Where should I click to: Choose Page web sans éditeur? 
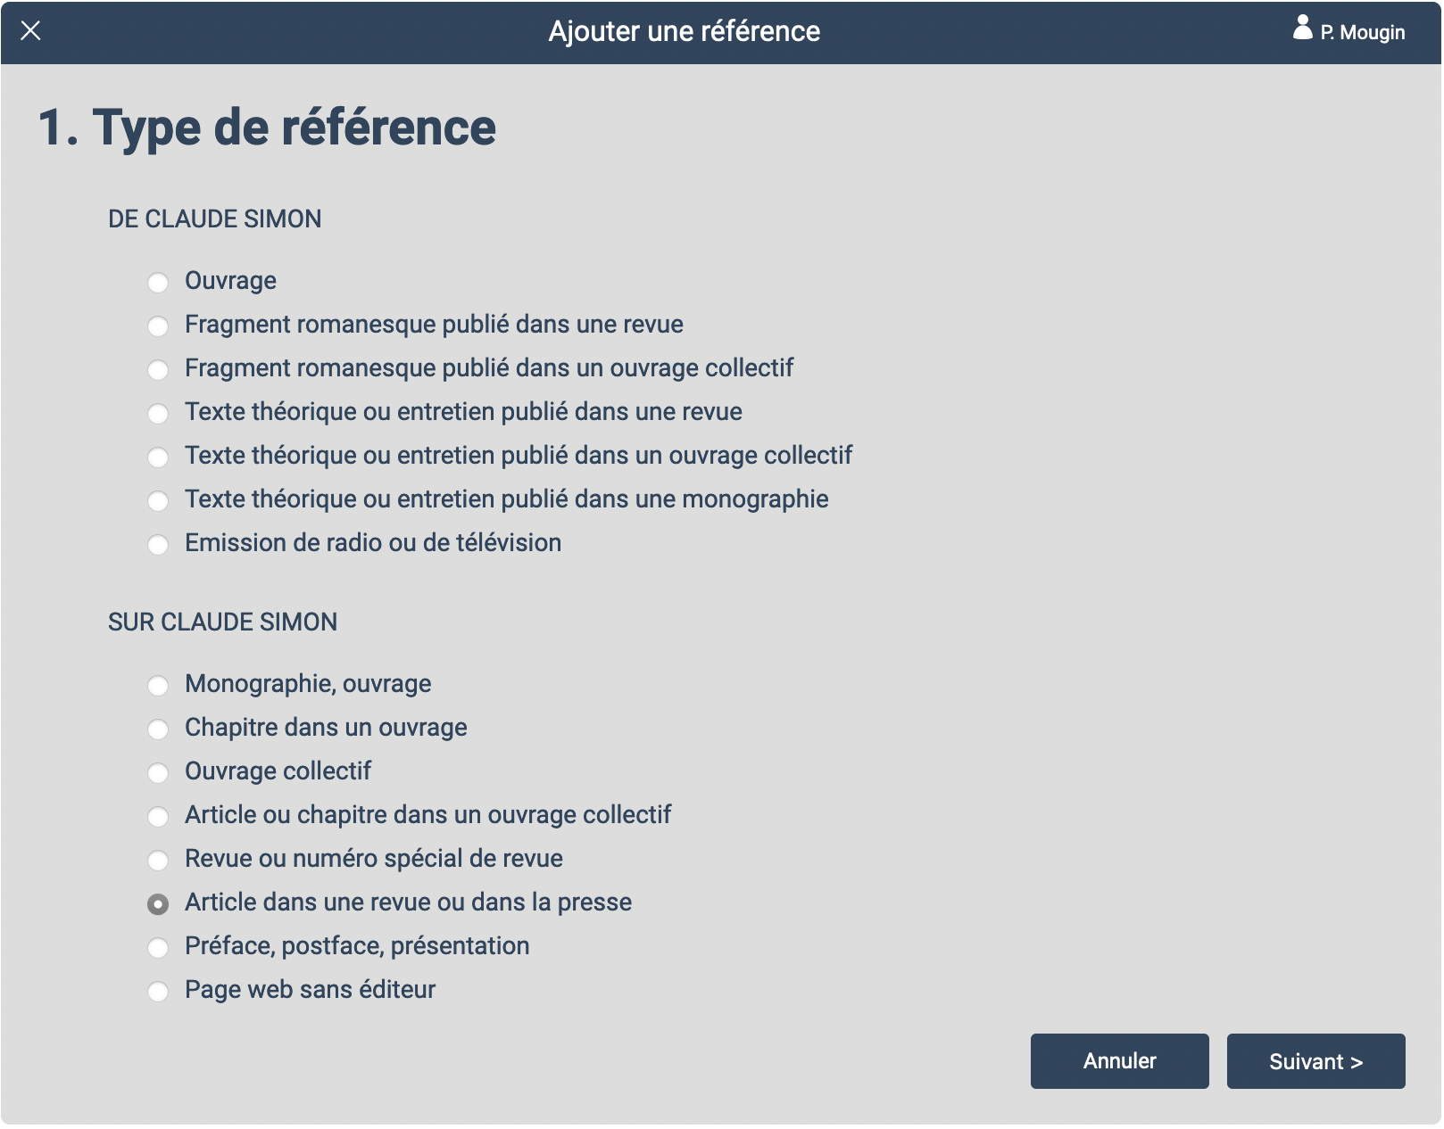[158, 992]
